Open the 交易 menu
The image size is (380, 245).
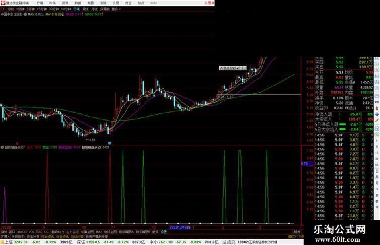(116, 3)
